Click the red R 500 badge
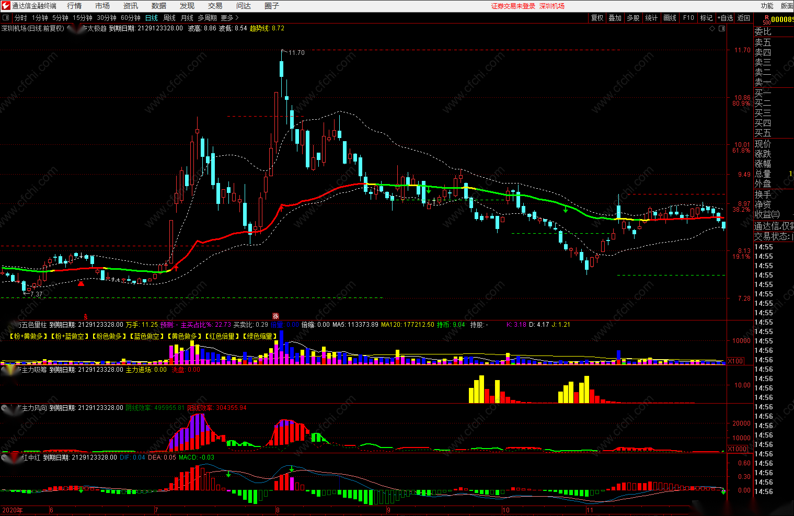794x516 pixels. click(x=766, y=20)
